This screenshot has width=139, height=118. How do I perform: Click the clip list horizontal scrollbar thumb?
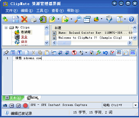(x=64, y=43)
